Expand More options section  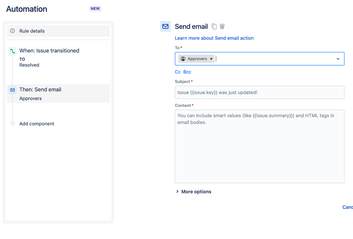pyautogui.click(x=194, y=192)
